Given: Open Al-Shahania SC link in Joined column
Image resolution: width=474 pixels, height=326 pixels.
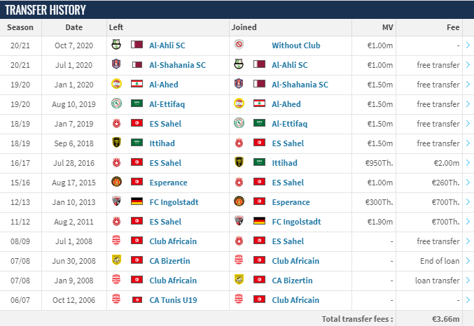Looking at the screenshot, I should (x=300, y=85).
